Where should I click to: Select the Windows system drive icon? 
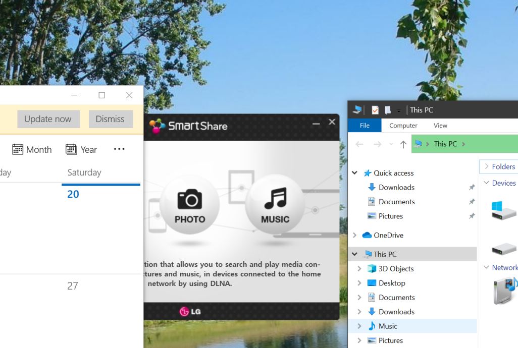(503, 210)
